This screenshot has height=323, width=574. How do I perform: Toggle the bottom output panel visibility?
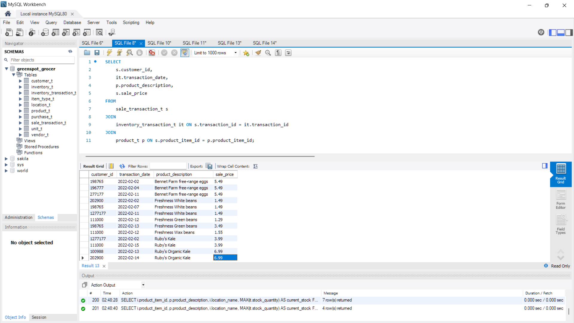561,32
